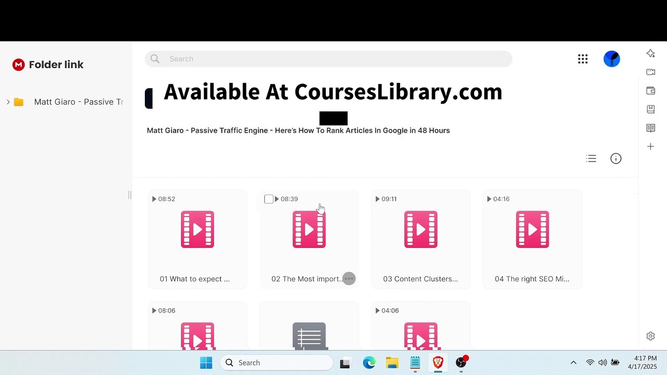The height and width of the screenshot is (375, 667).
Task: Open the 02 The Most import video thumbnail
Action: pos(309,229)
